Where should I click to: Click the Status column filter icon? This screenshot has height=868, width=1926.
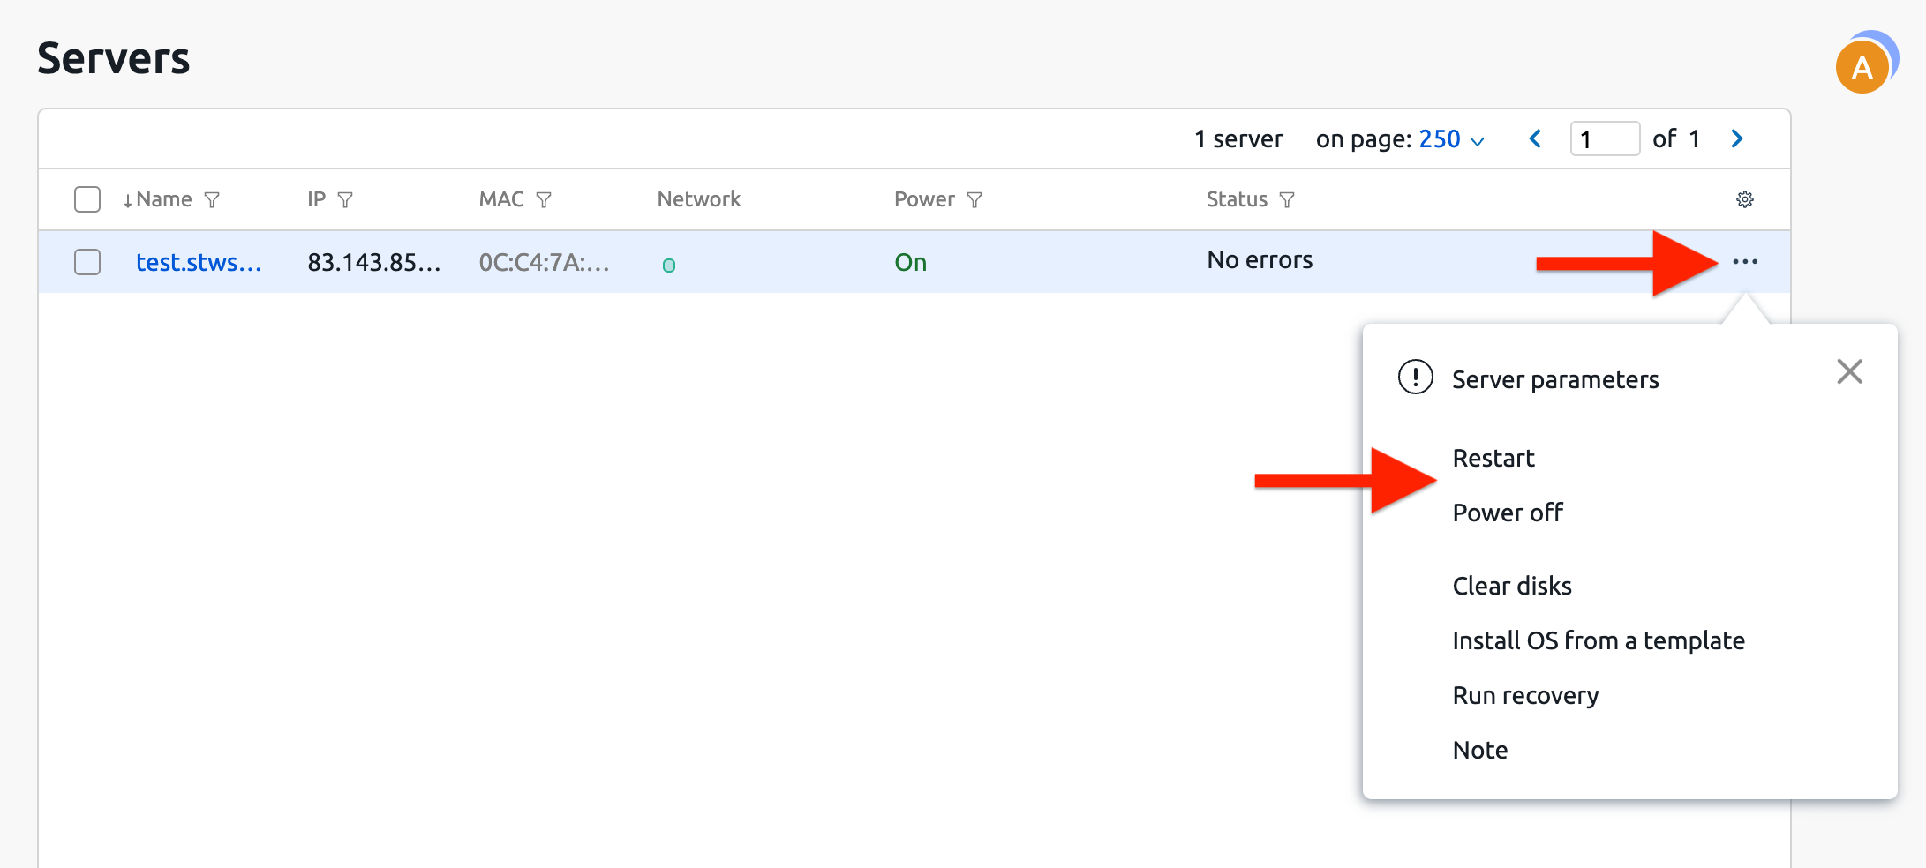click(1287, 200)
